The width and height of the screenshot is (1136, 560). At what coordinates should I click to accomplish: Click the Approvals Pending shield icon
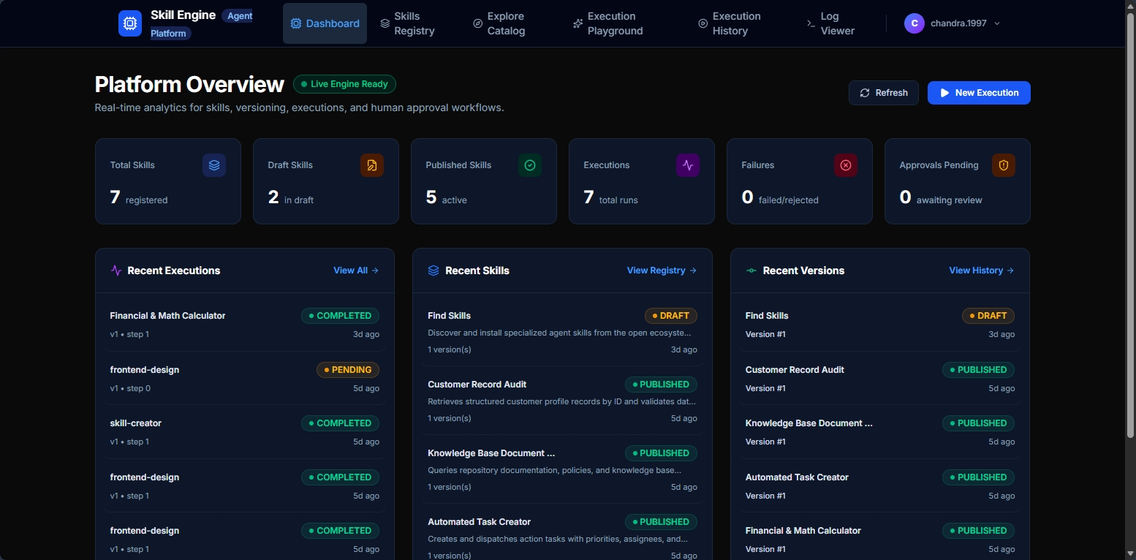pyautogui.click(x=1004, y=165)
